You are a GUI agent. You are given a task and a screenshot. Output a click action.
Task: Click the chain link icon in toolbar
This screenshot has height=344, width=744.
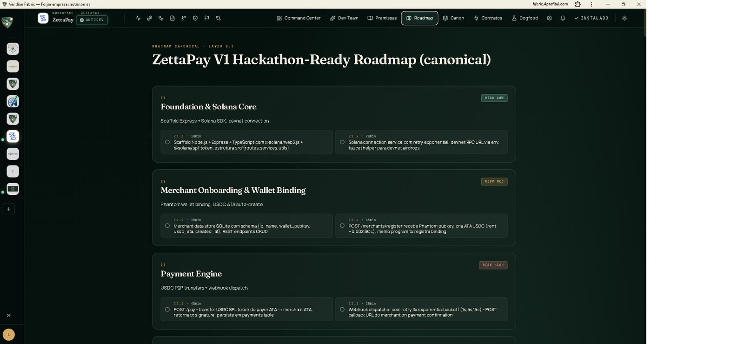pos(149,18)
